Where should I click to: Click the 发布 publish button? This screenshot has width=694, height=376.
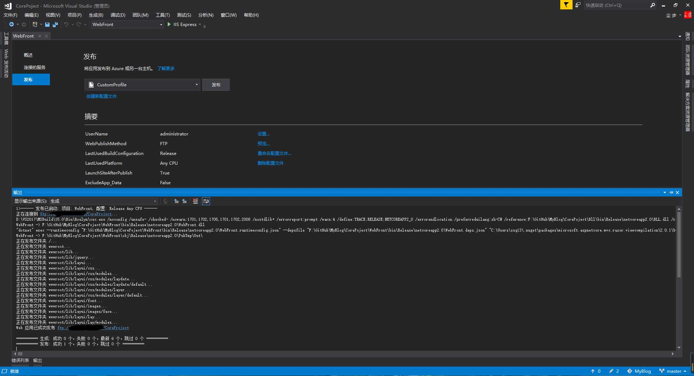pos(216,85)
